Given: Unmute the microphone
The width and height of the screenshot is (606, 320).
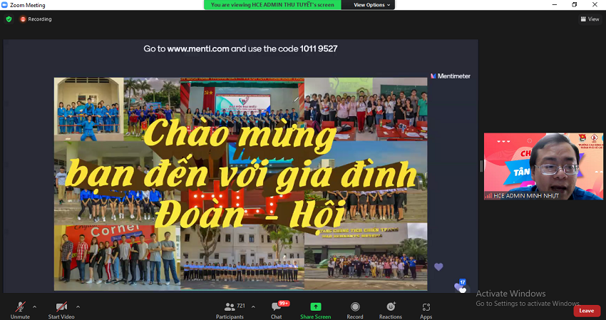Looking at the screenshot, I should 20,308.
